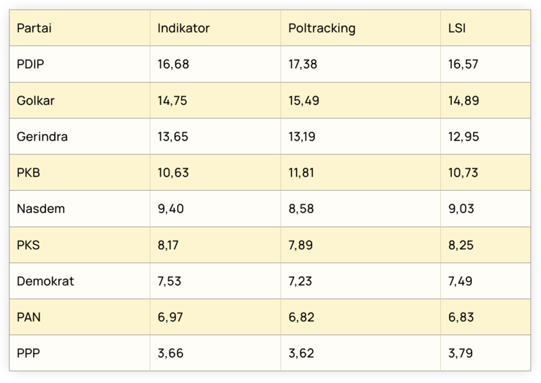Select Demokrat's LSI value 7,49
Viewport: 541px width, 383px height.
point(461,281)
